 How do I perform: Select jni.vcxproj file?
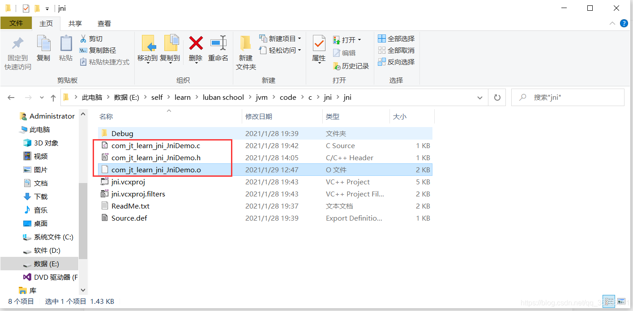[265, 182]
